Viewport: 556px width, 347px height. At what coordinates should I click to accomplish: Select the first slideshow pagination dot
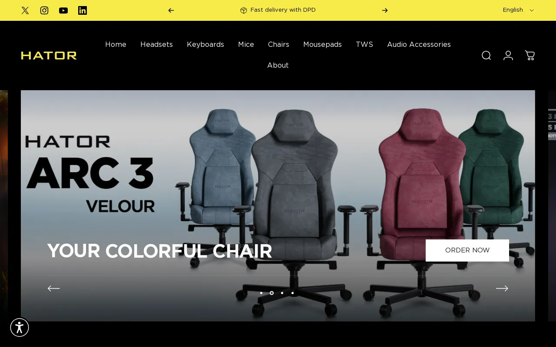click(x=261, y=293)
